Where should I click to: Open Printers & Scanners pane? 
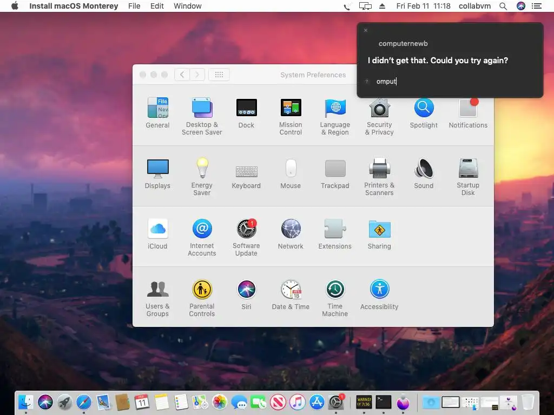point(379,177)
